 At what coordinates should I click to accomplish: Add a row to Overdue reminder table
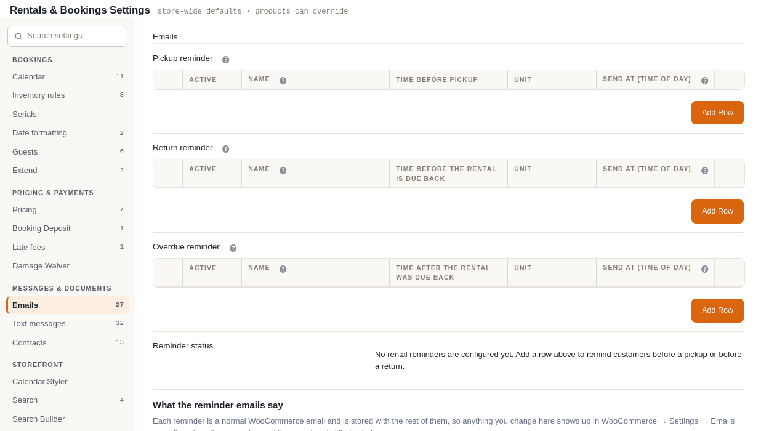pos(717,310)
